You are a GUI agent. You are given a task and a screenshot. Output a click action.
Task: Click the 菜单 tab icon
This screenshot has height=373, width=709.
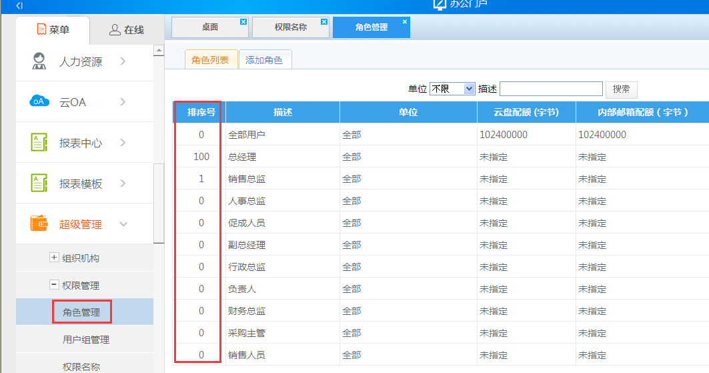41,29
